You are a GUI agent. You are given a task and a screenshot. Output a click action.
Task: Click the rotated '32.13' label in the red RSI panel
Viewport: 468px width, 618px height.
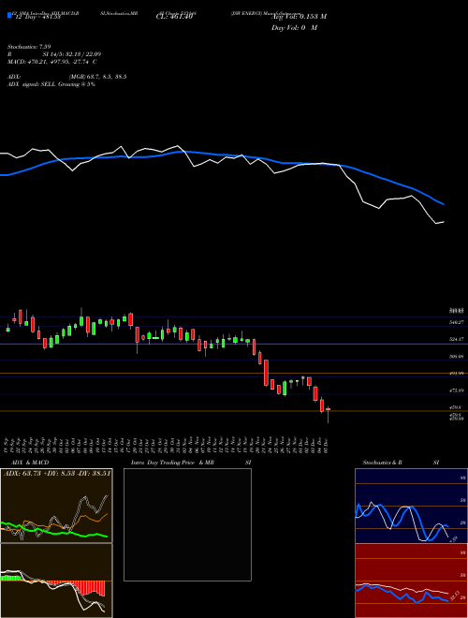click(455, 596)
